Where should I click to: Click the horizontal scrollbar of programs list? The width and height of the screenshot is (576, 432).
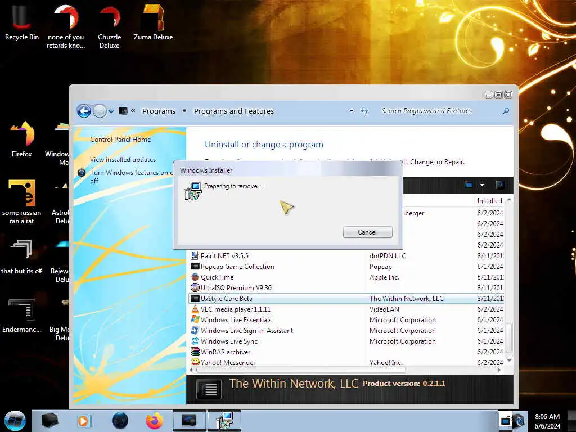click(301, 370)
